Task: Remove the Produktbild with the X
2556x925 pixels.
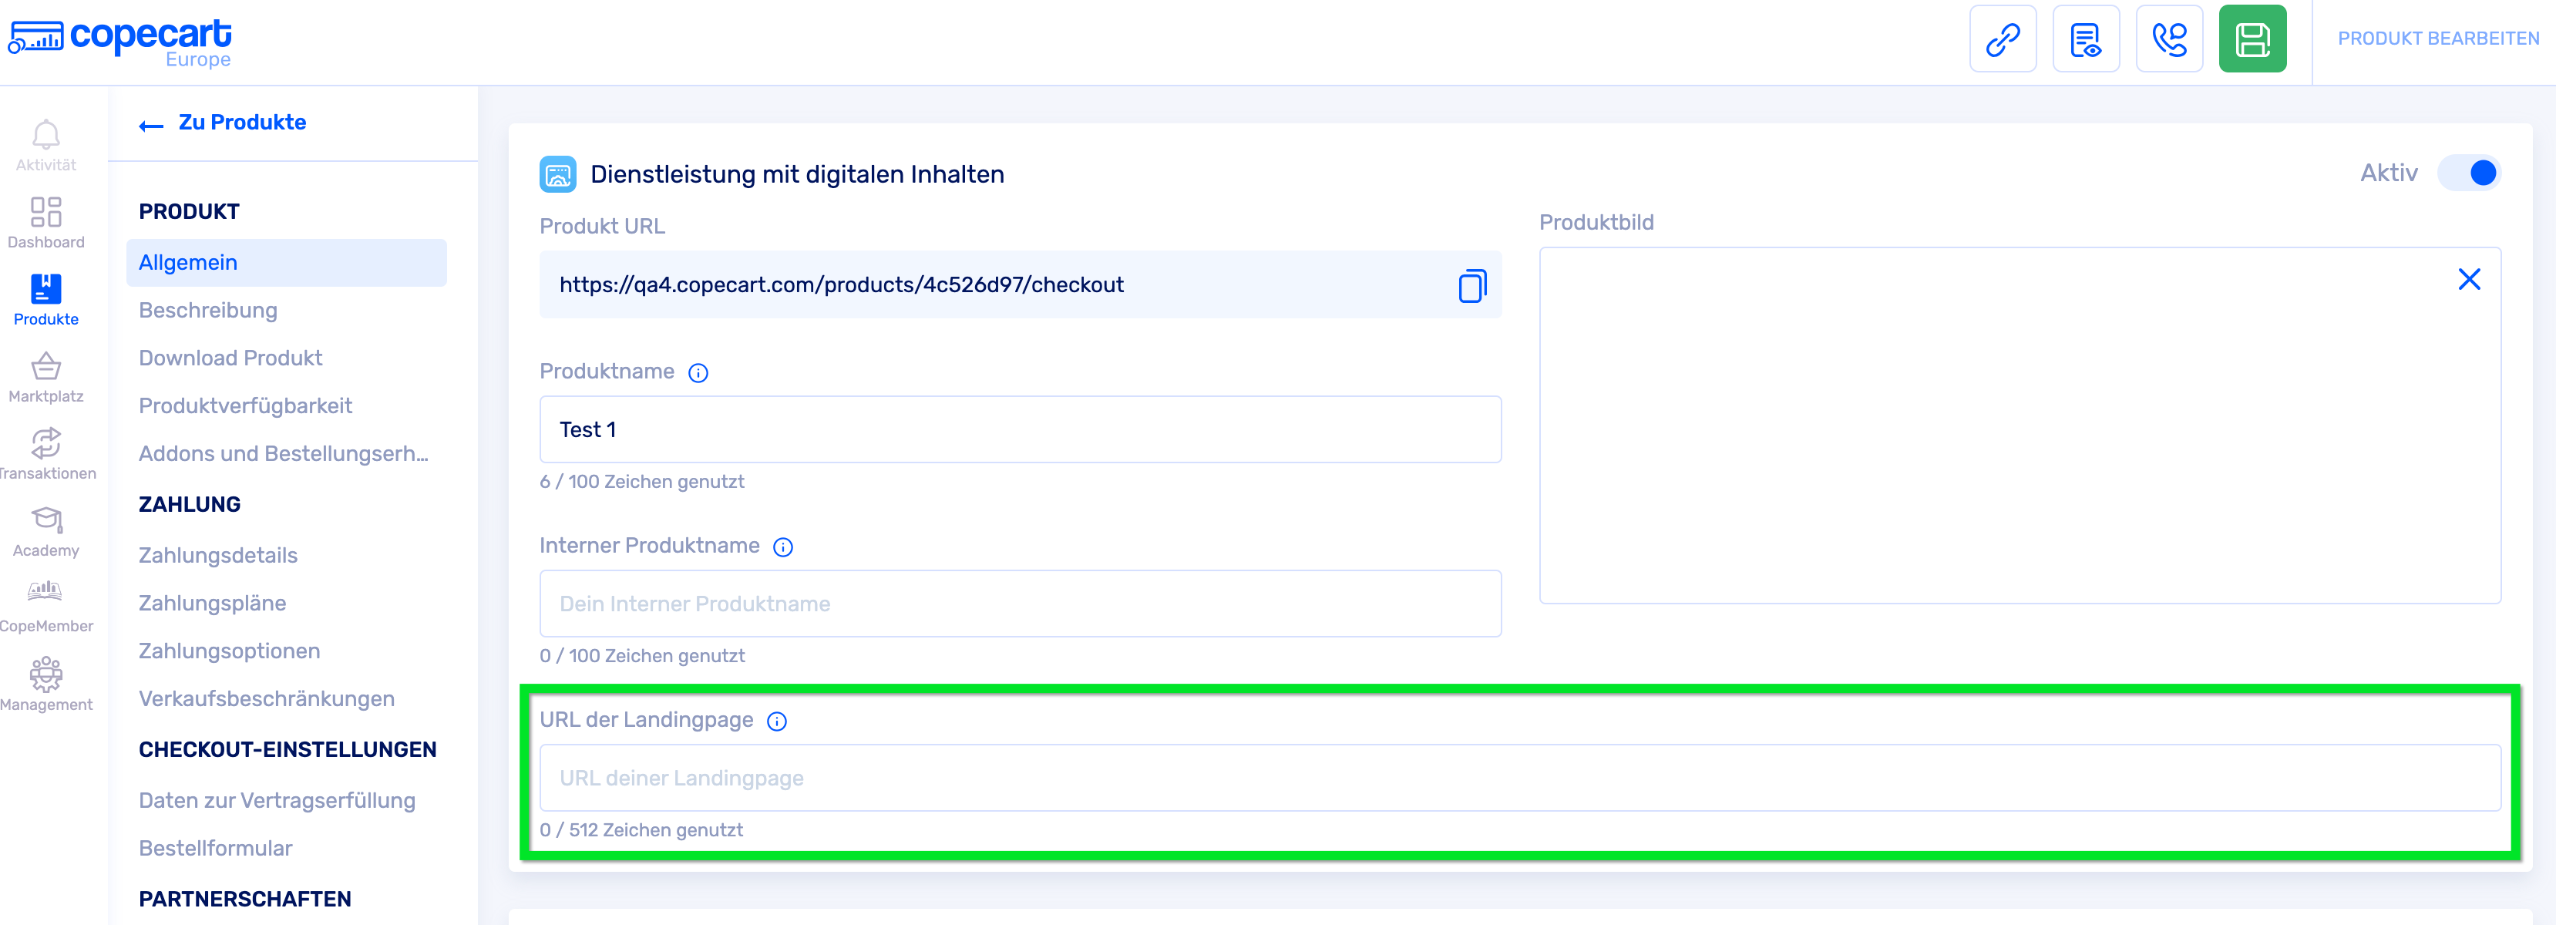Action: 2469,280
